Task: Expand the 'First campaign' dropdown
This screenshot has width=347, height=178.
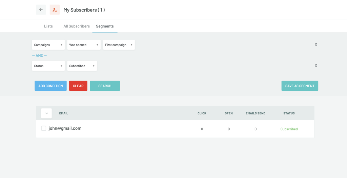Action: 119,45
